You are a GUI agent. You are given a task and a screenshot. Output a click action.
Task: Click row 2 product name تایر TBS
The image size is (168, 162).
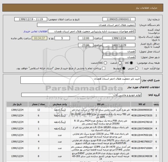(101, 116)
